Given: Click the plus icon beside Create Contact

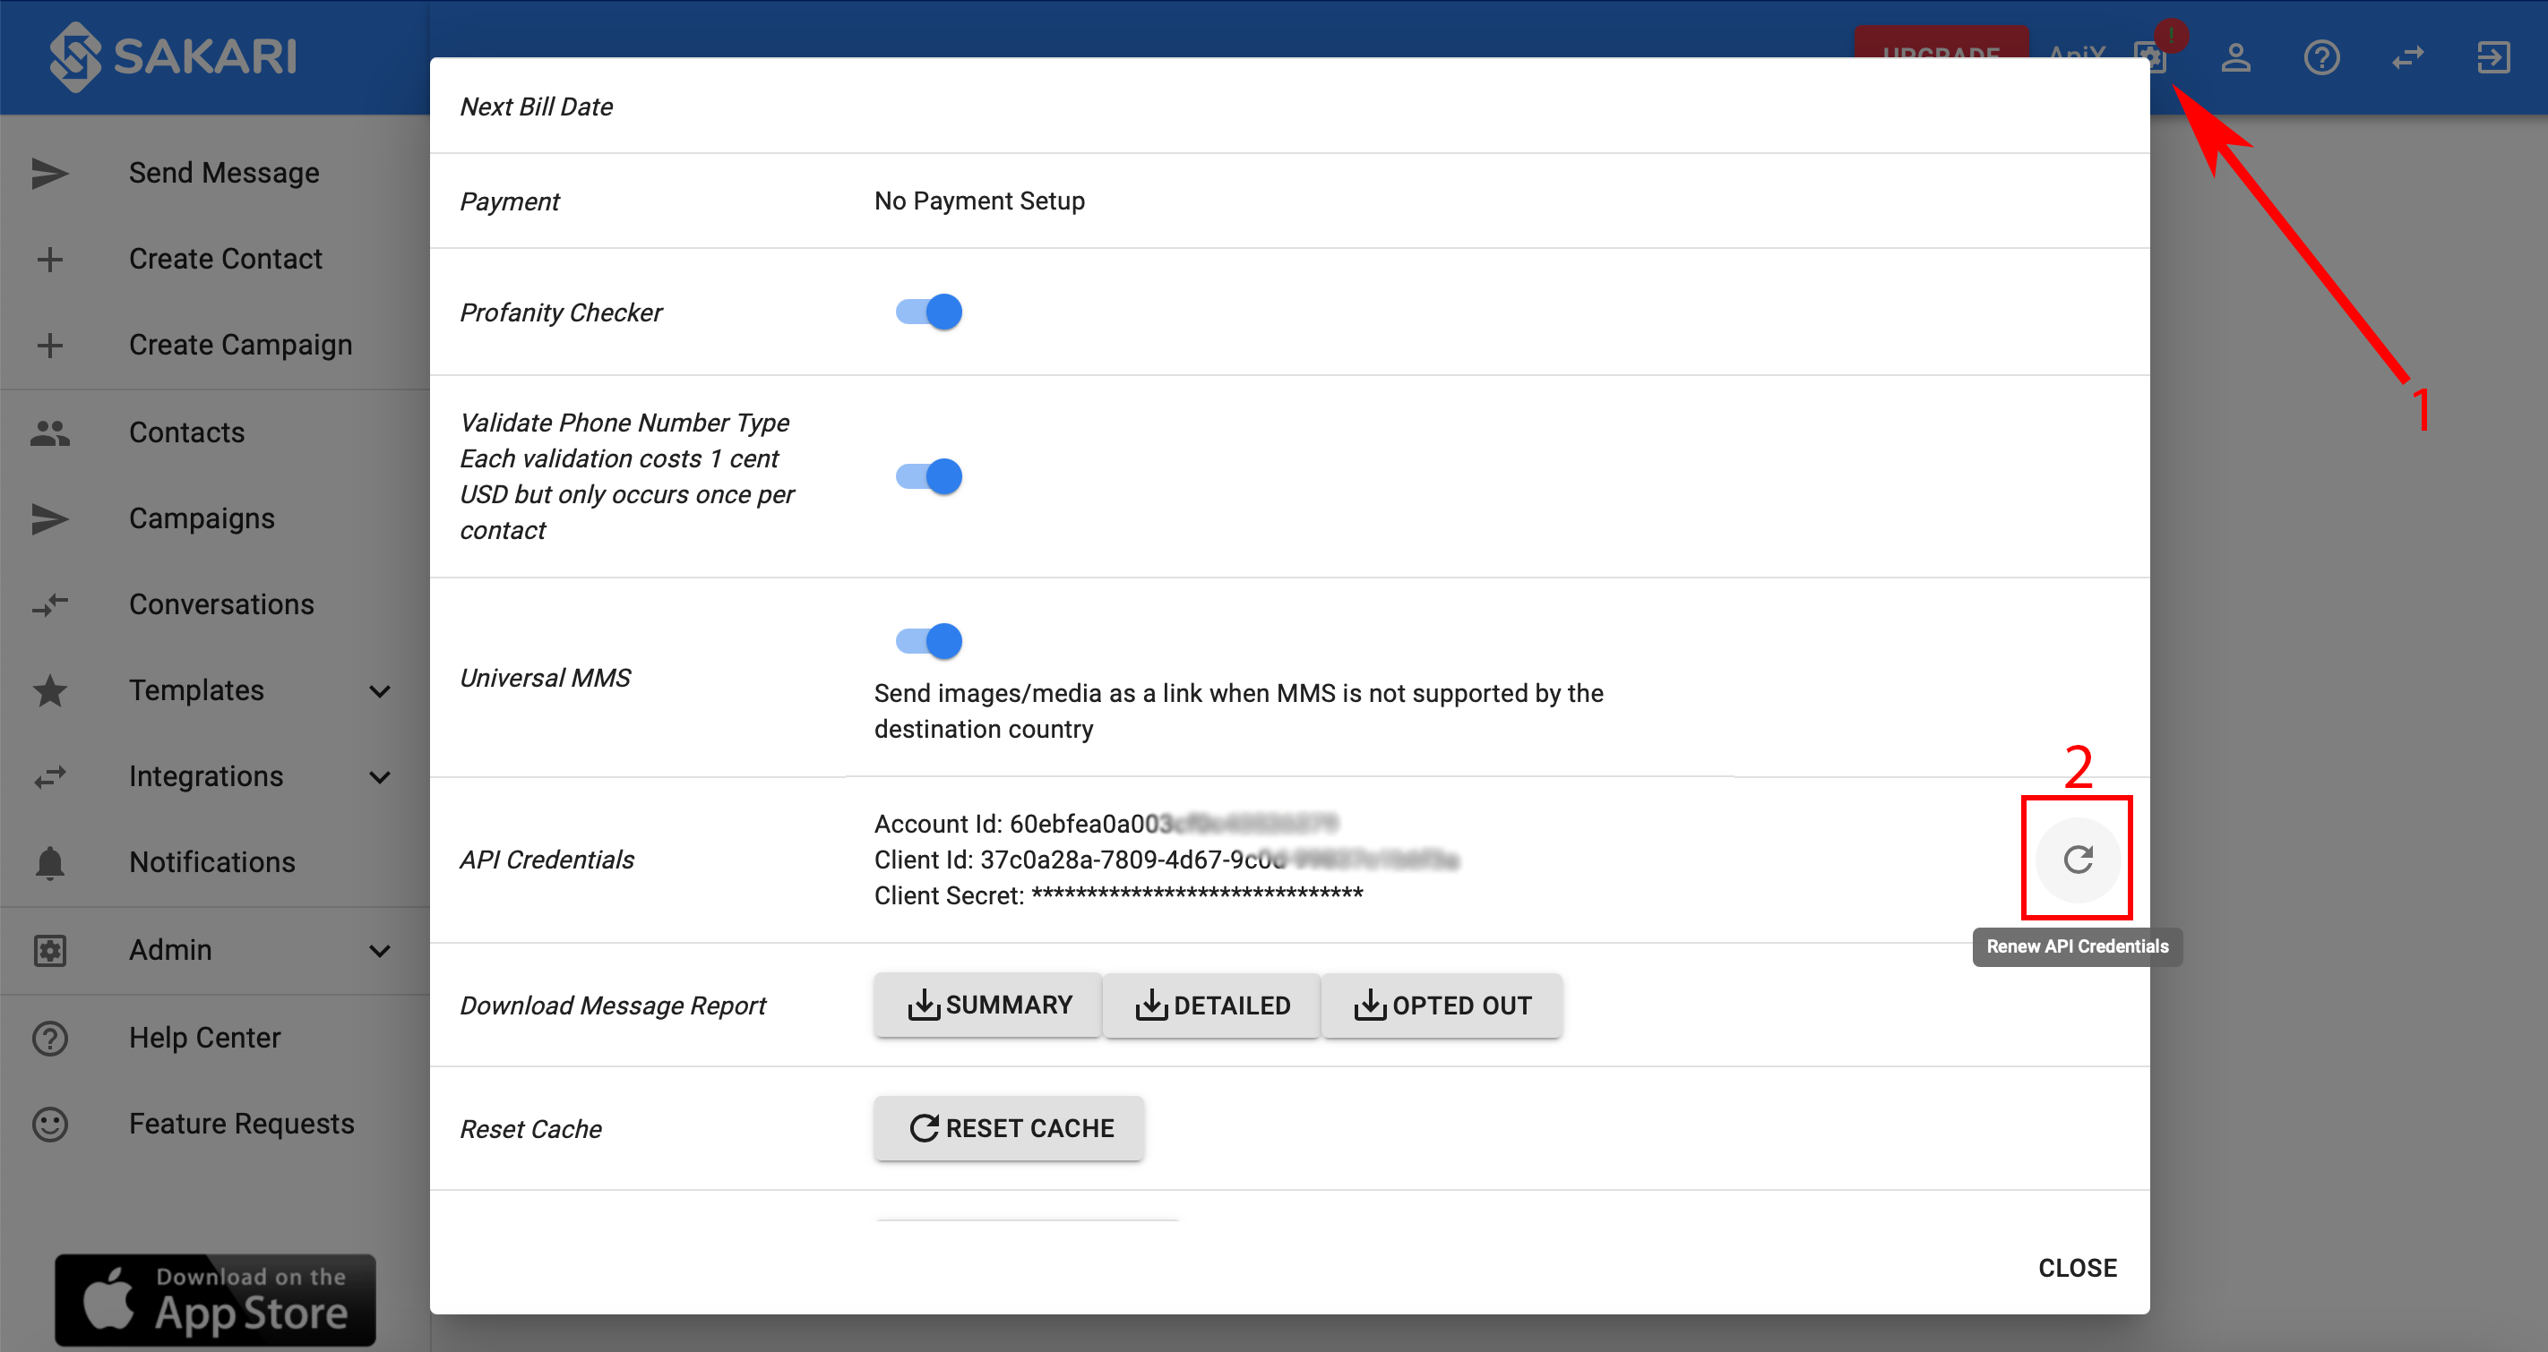Looking at the screenshot, I should coord(49,259).
